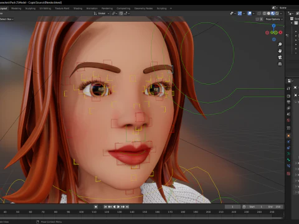This screenshot has width=299, height=224.
Task: Select wireframe viewport shading
Action: [265, 14]
